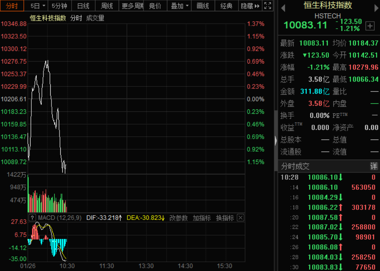The width and height of the screenshot is (380, 271).
Task: Switch to the 5分钟 chart
Action: click(60, 6)
